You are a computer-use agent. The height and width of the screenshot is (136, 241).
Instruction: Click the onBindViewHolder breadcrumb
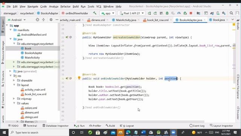(x=75, y=13)
